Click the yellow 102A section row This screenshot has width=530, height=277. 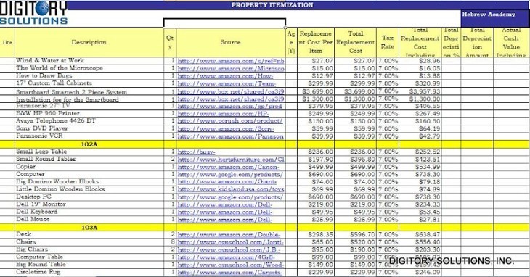point(265,144)
